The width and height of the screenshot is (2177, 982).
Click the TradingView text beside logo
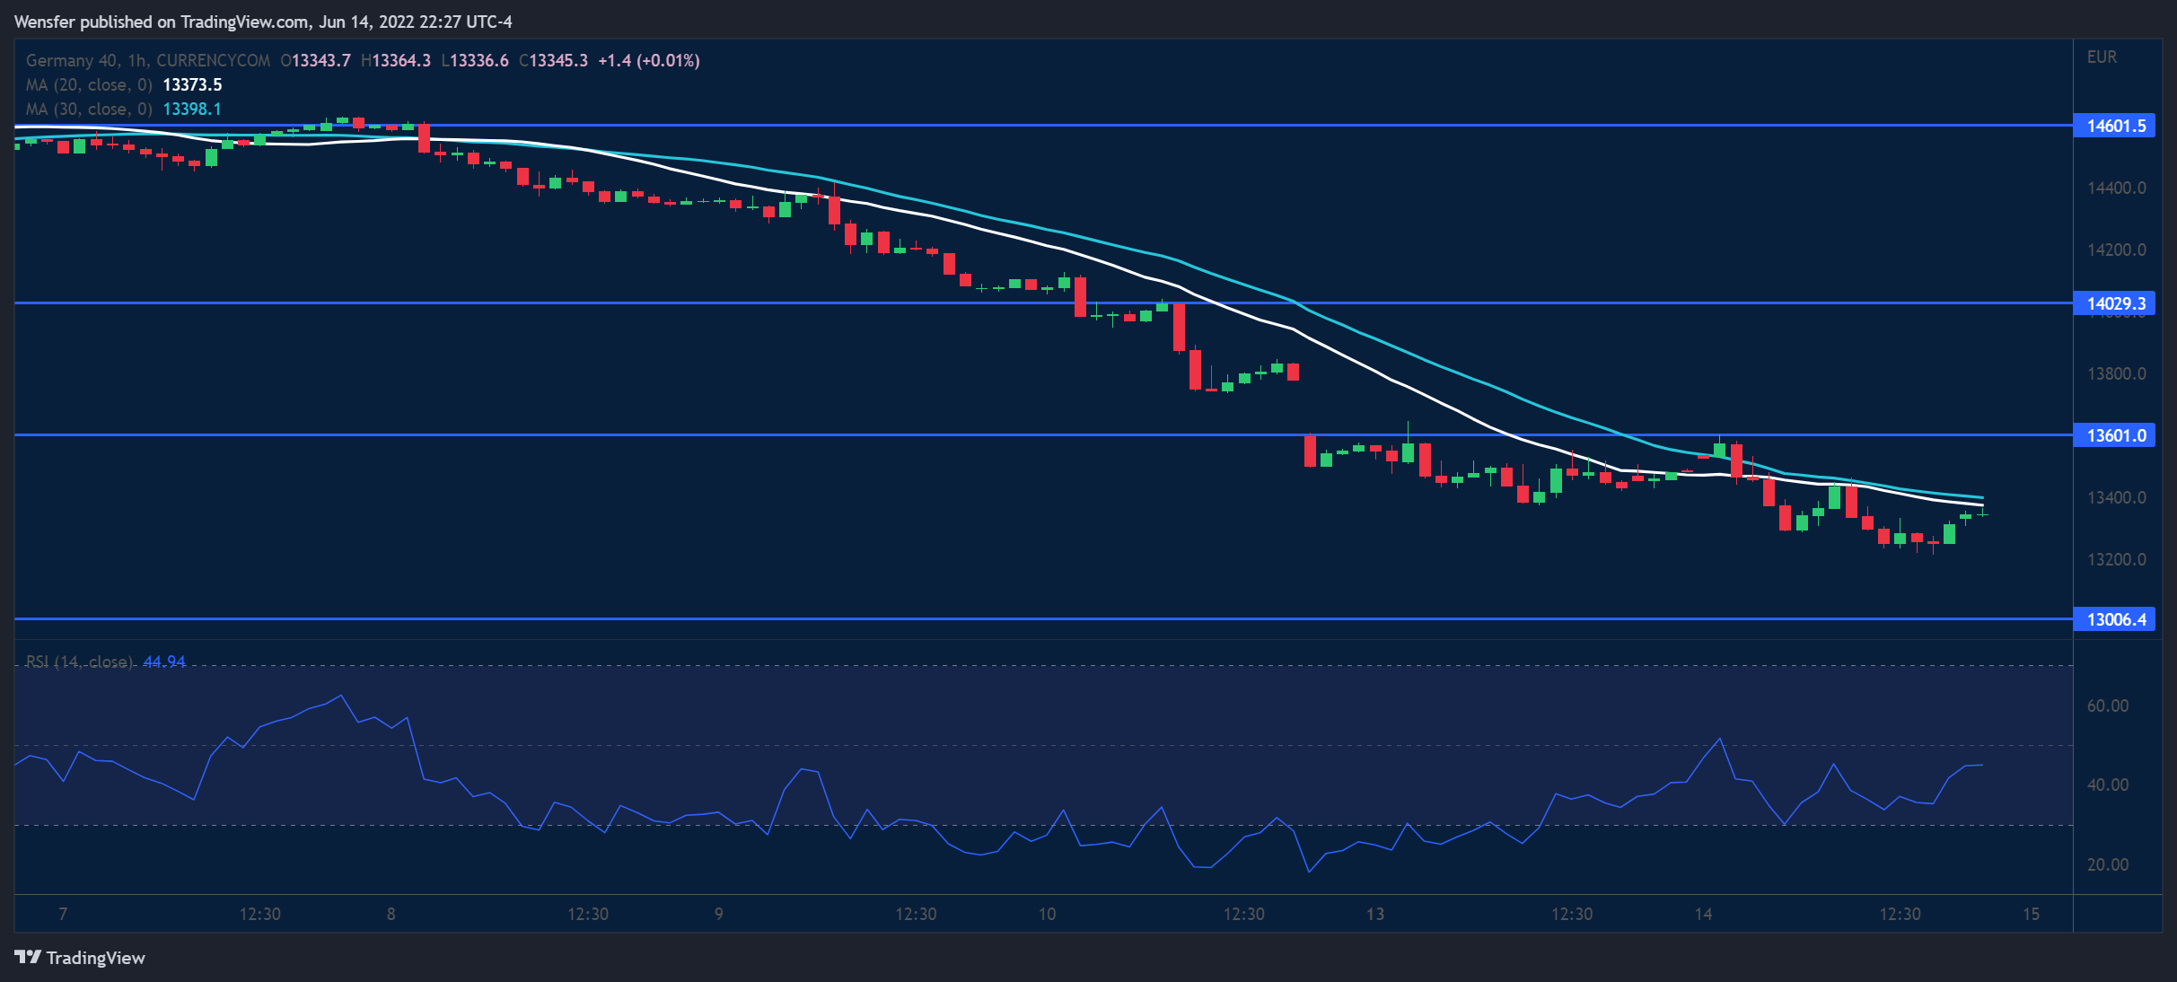[x=95, y=958]
